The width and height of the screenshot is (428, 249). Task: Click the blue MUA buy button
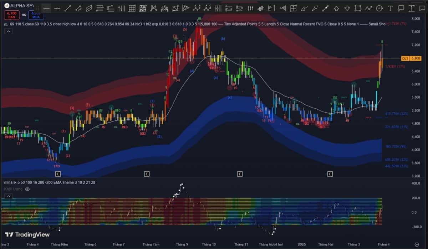36,15
